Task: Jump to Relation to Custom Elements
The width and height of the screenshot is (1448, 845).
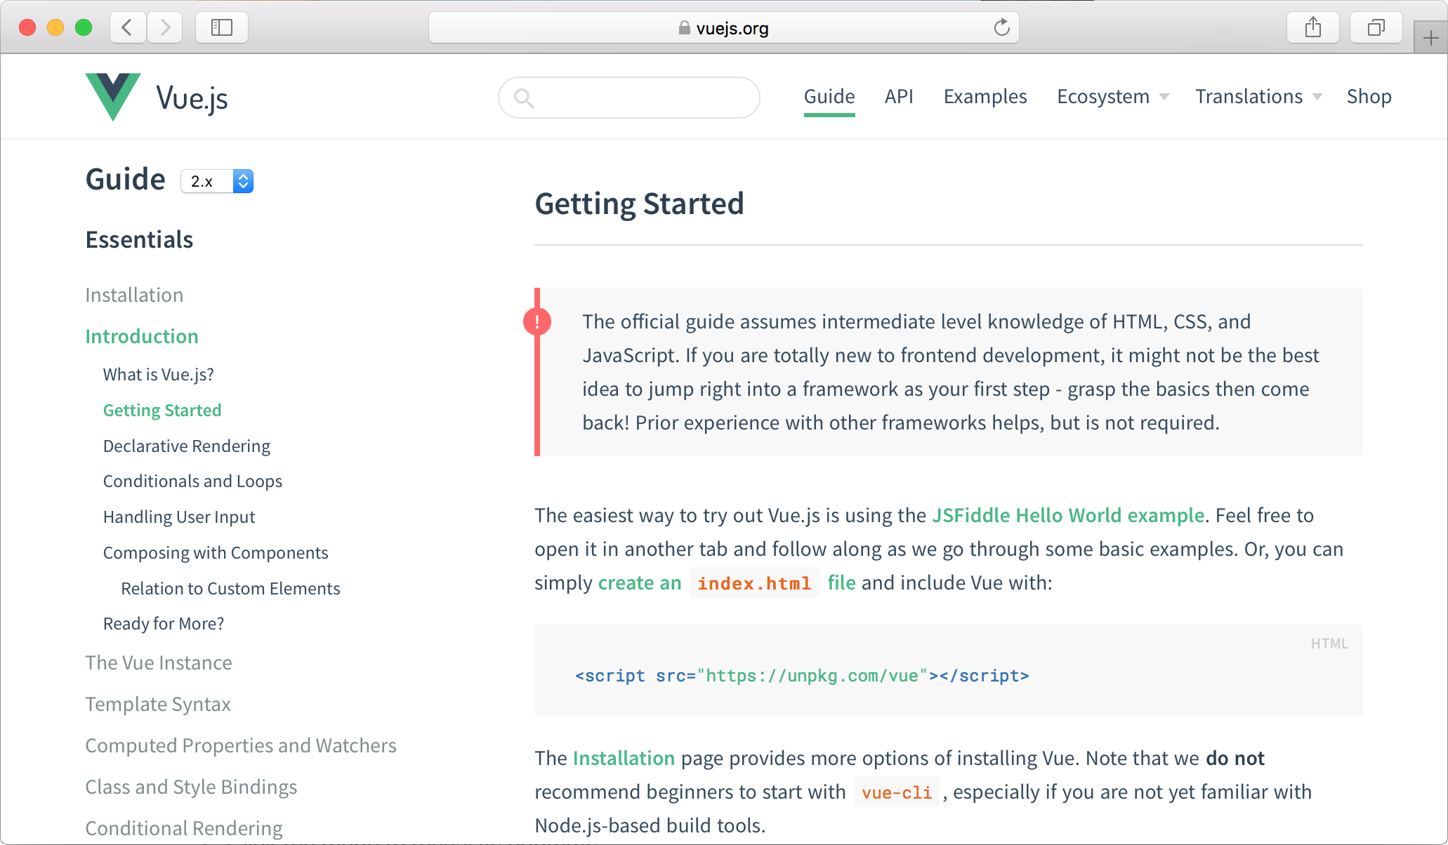Action: (x=230, y=589)
